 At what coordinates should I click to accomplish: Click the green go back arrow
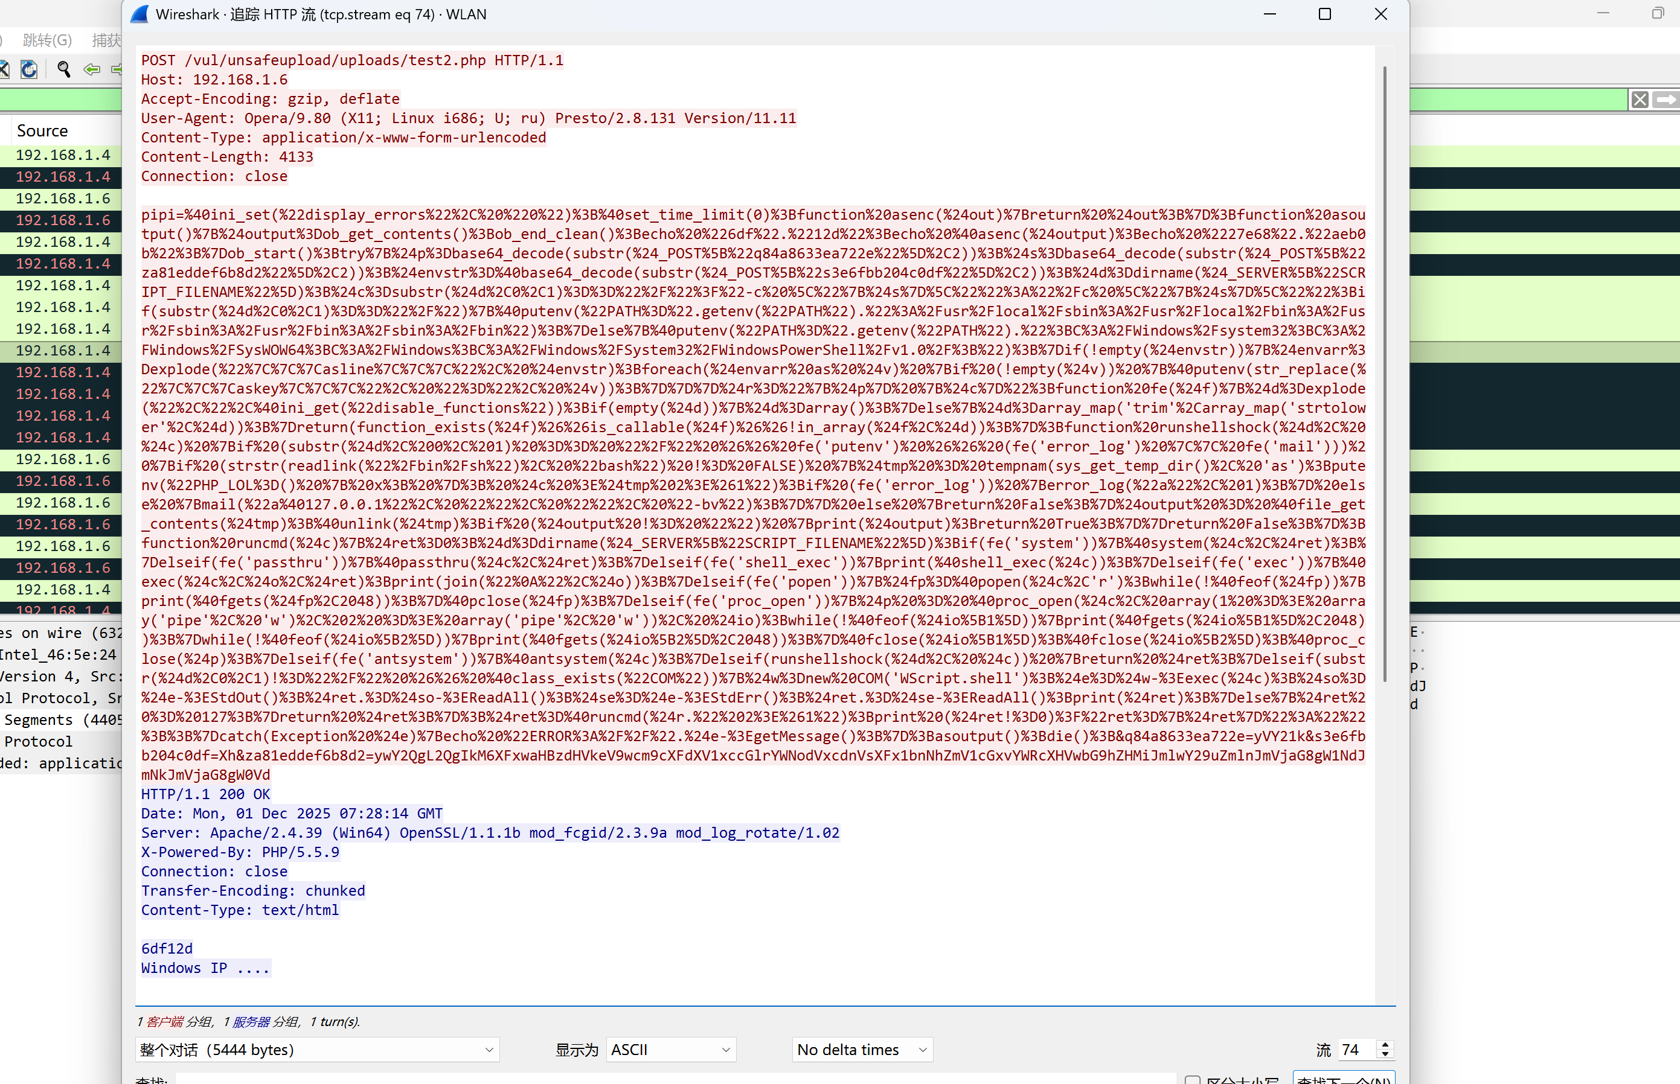92,69
